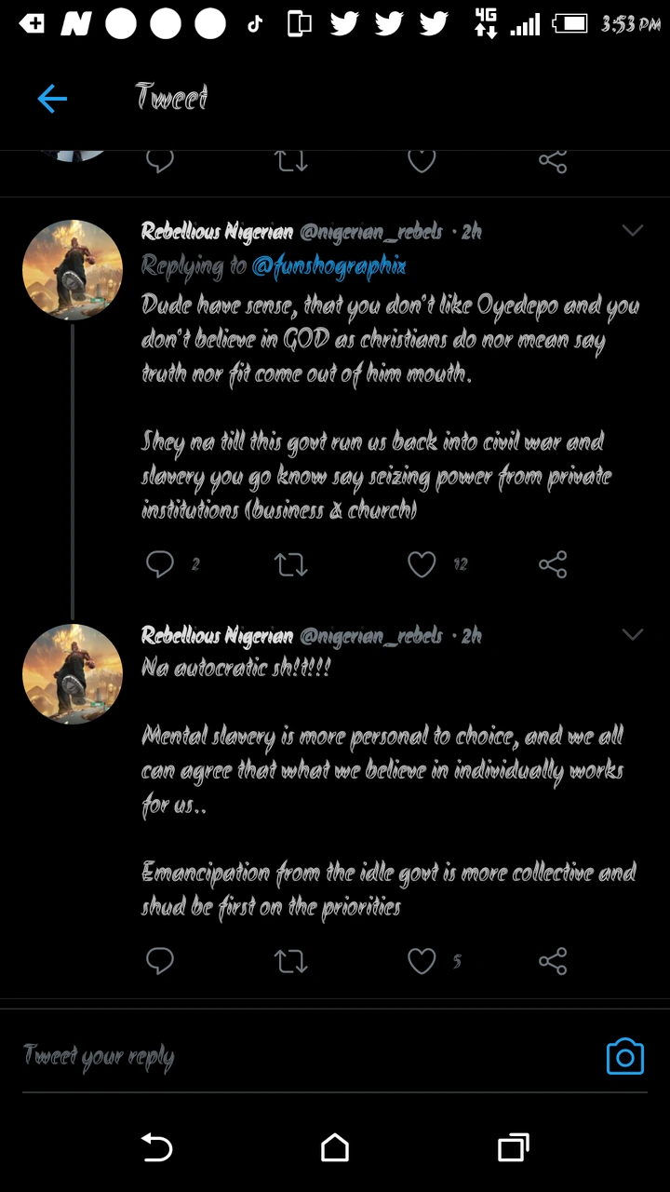
Task: Like the tweet with 5 likes
Action: pos(422,961)
